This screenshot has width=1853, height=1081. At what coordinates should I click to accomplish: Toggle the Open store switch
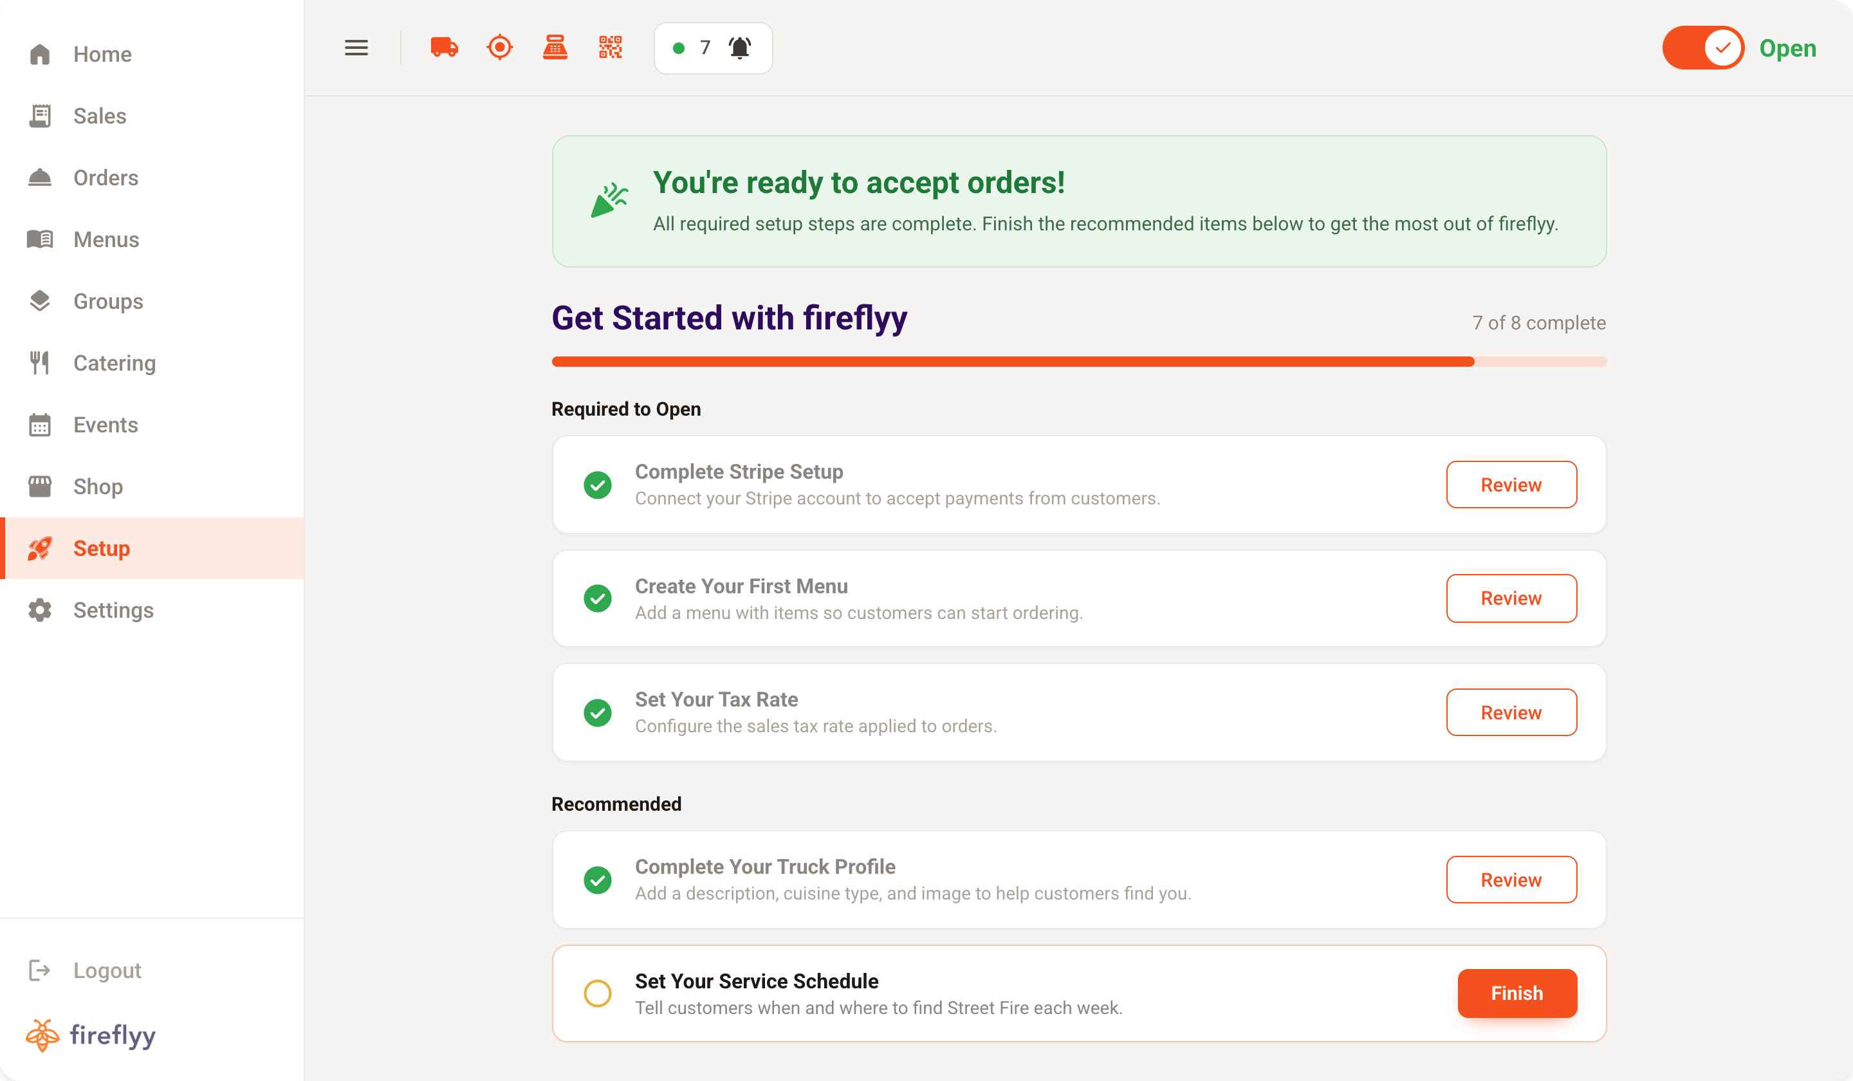pyautogui.click(x=1703, y=48)
